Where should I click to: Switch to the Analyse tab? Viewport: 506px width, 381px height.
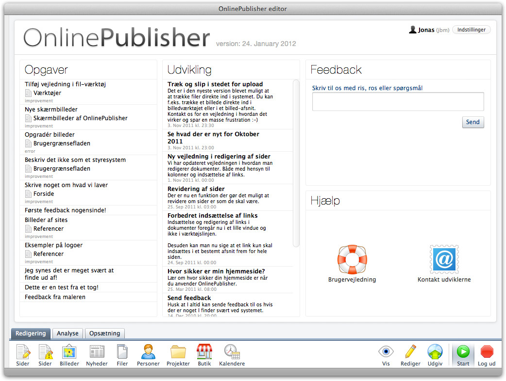(x=67, y=333)
